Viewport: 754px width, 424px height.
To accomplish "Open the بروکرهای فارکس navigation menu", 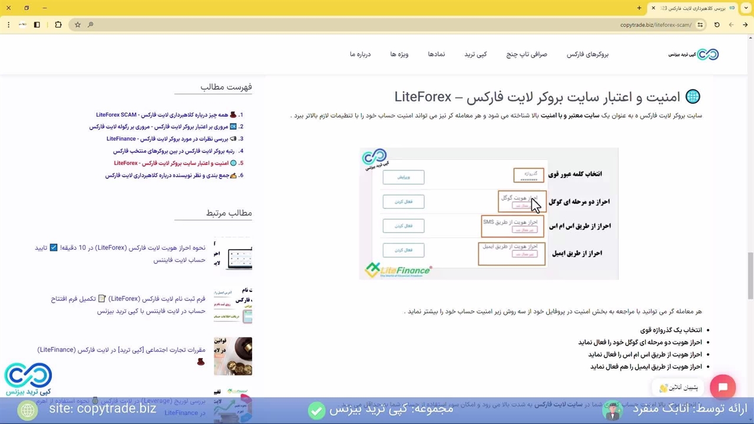I will click(587, 54).
